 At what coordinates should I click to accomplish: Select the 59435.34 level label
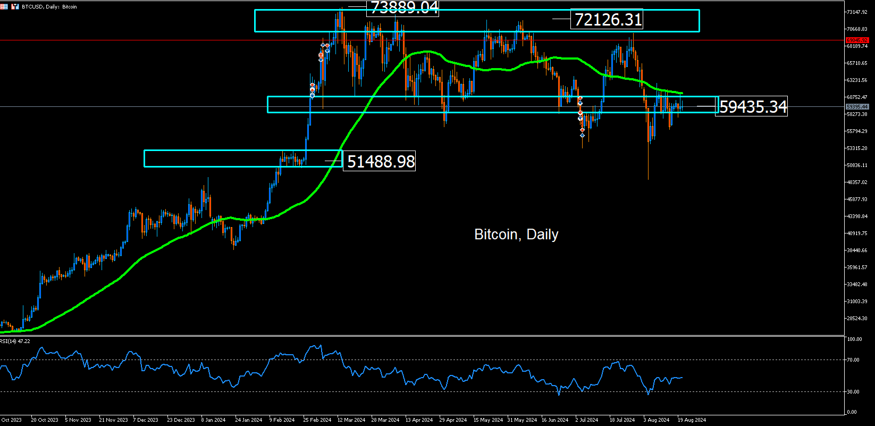coord(751,107)
